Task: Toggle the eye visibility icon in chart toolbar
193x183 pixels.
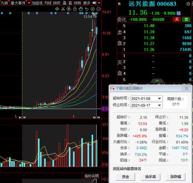Action: click(x=57, y=9)
